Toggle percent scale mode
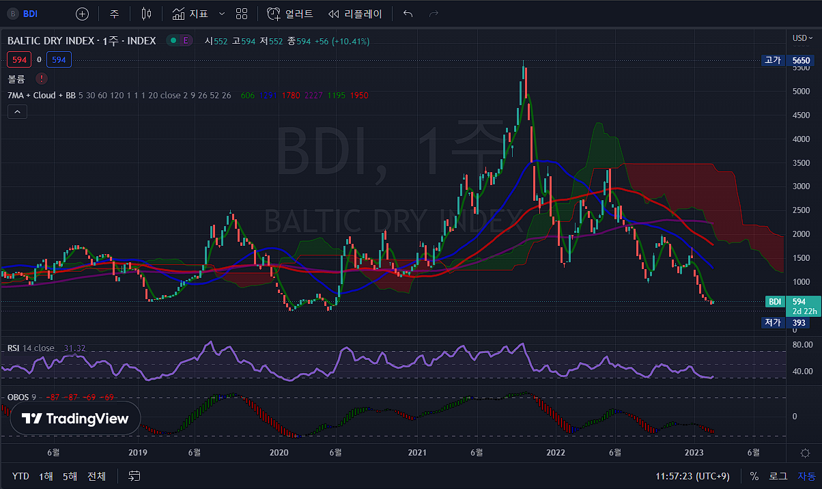Image resolution: width=822 pixels, height=489 pixels. click(754, 476)
